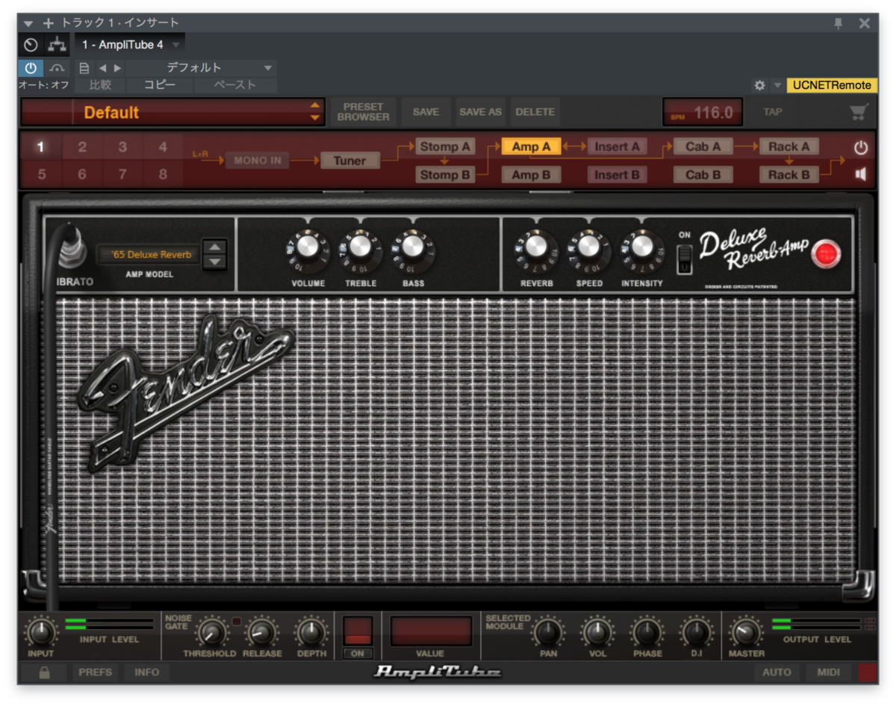The width and height of the screenshot is (896, 706).
Task: Click the vibrato SPEED knob
Action: point(589,249)
